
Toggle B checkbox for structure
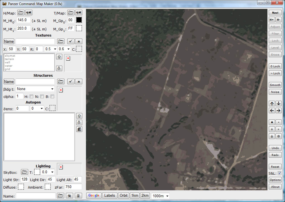tap(52, 97)
